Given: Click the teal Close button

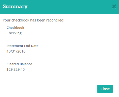Looking at the screenshot, I should [x=105, y=89].
